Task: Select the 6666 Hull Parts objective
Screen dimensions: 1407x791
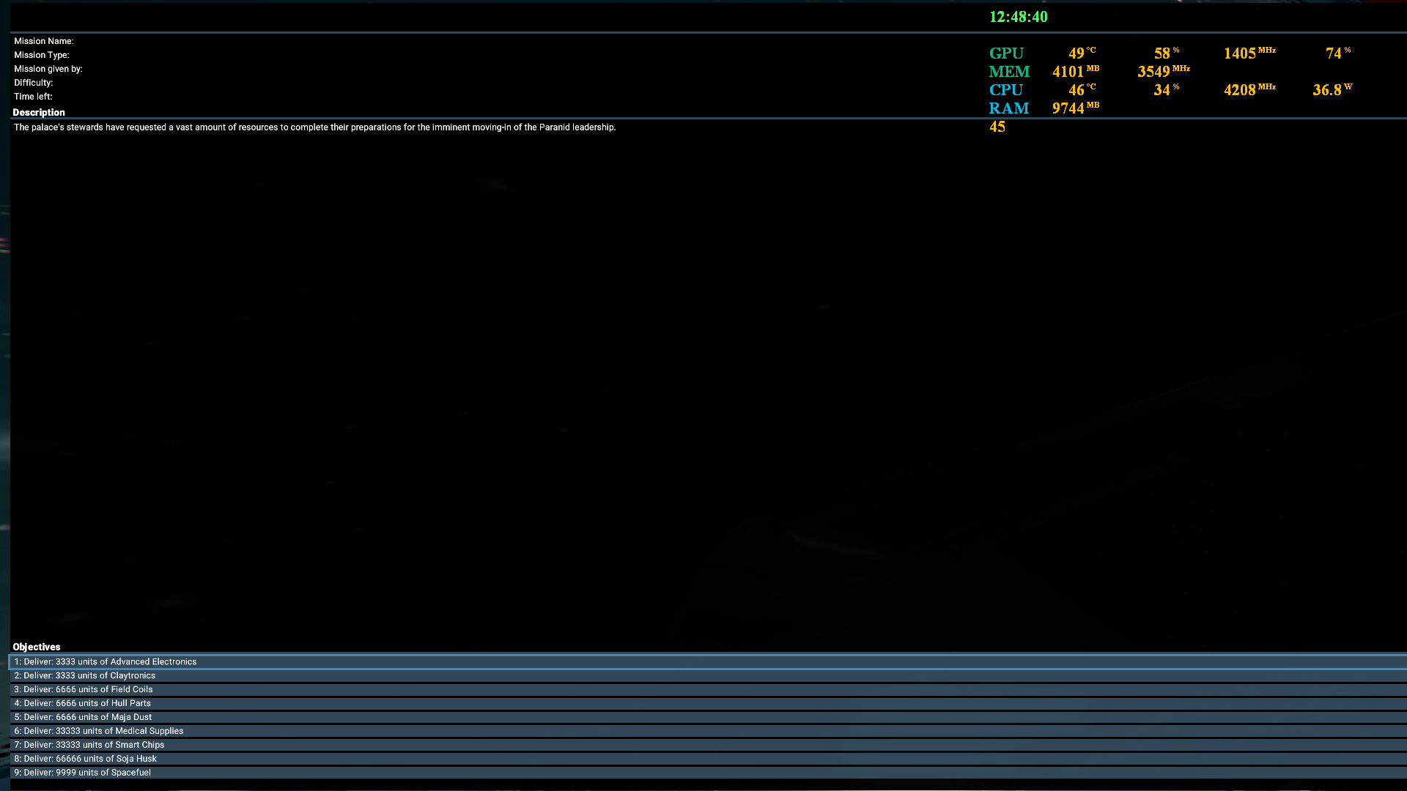Action: (x=83, y=703)
